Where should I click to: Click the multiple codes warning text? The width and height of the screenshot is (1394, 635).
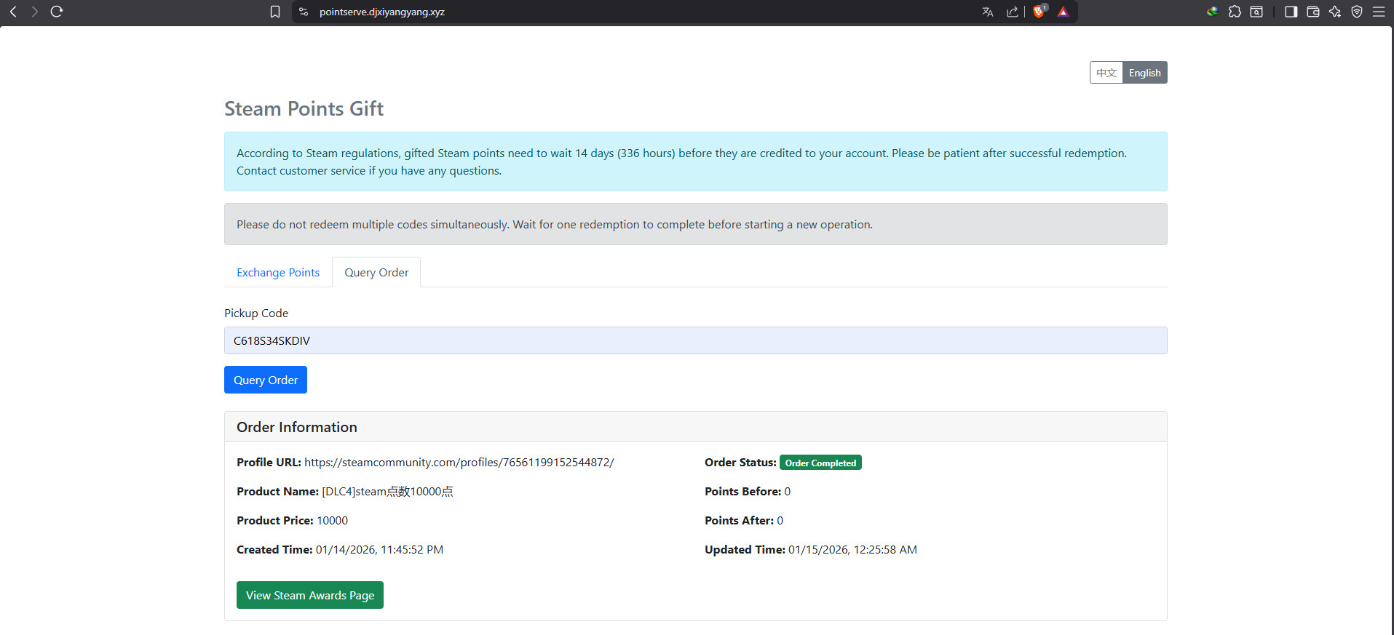click(555, 225)
